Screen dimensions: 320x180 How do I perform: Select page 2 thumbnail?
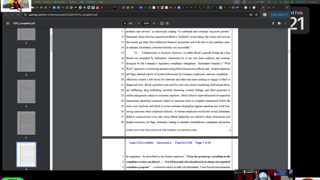pos(26,34)
